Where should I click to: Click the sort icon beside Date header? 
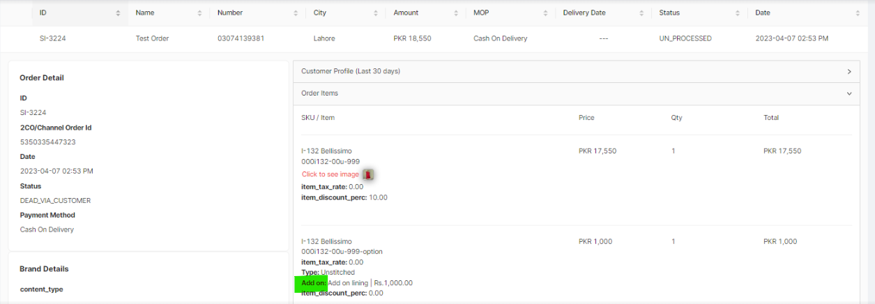coord(858,13)
